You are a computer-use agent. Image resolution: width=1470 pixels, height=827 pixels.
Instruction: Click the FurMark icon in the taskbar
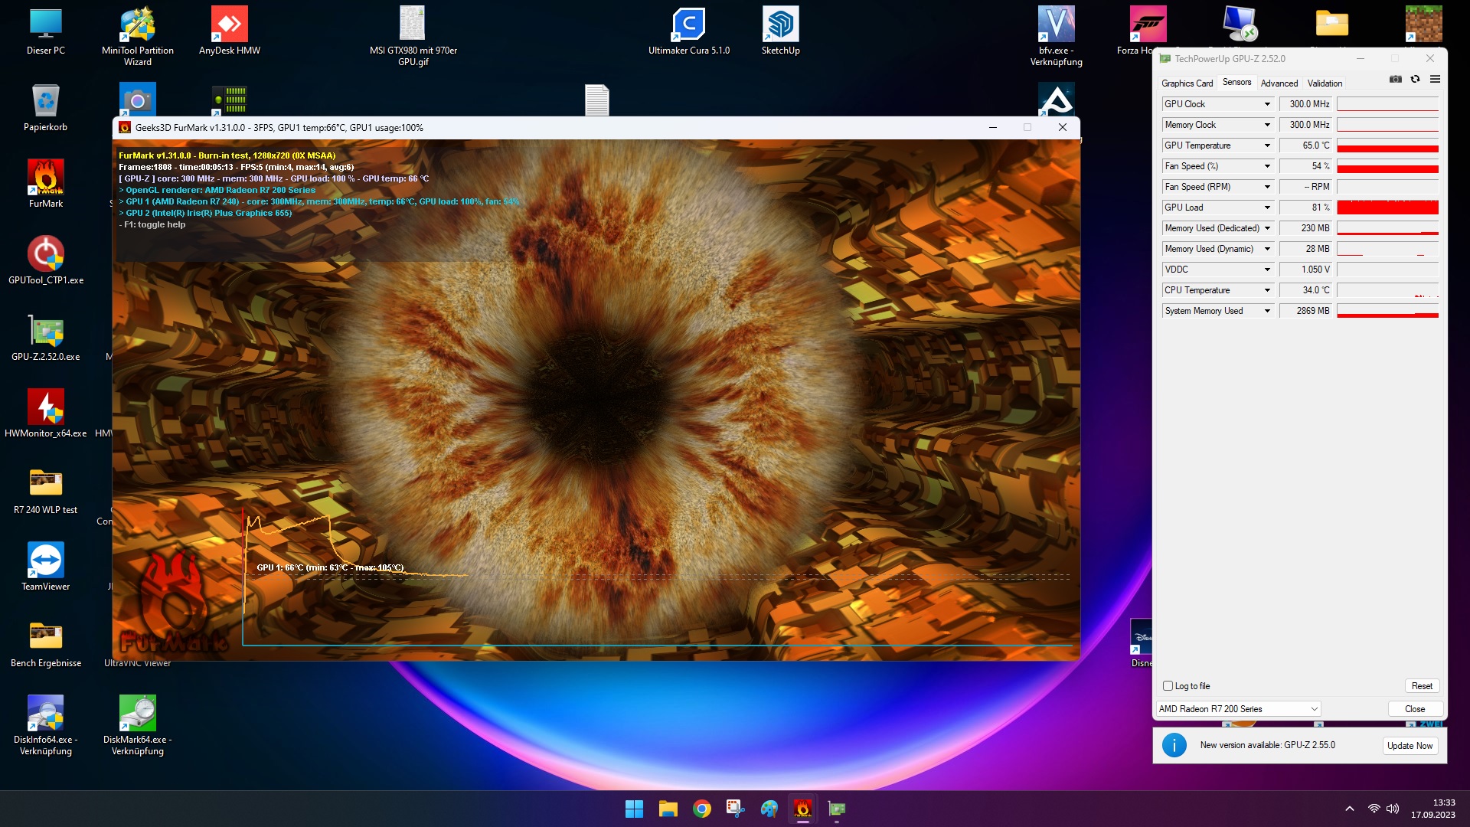802,809
